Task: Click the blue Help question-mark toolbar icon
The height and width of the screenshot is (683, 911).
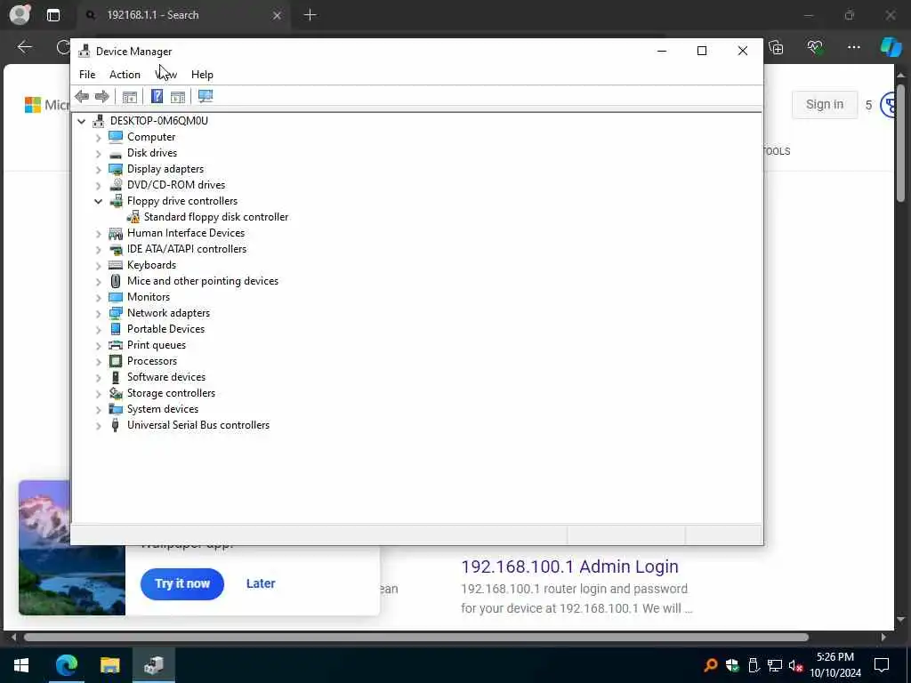Action: tap(157, 96)
